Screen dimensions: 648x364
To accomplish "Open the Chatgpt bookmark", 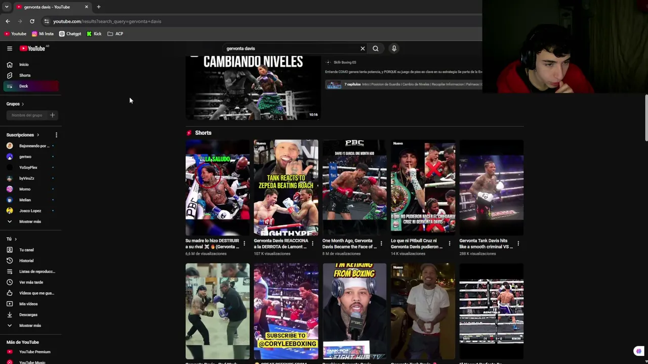I will 70,34.
